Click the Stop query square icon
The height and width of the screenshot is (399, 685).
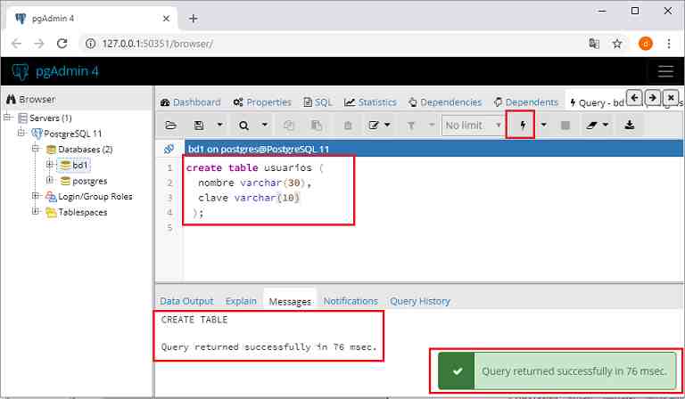point(565,126)
